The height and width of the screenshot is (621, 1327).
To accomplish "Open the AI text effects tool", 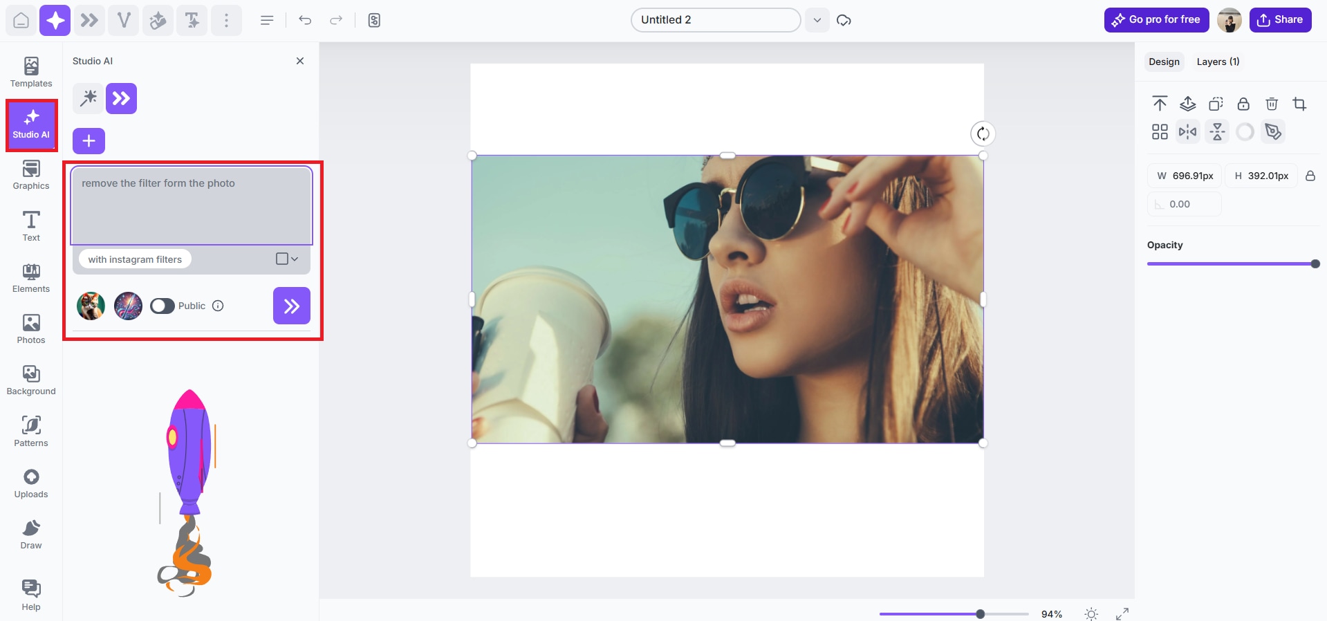I will click(x=192, y=20).
